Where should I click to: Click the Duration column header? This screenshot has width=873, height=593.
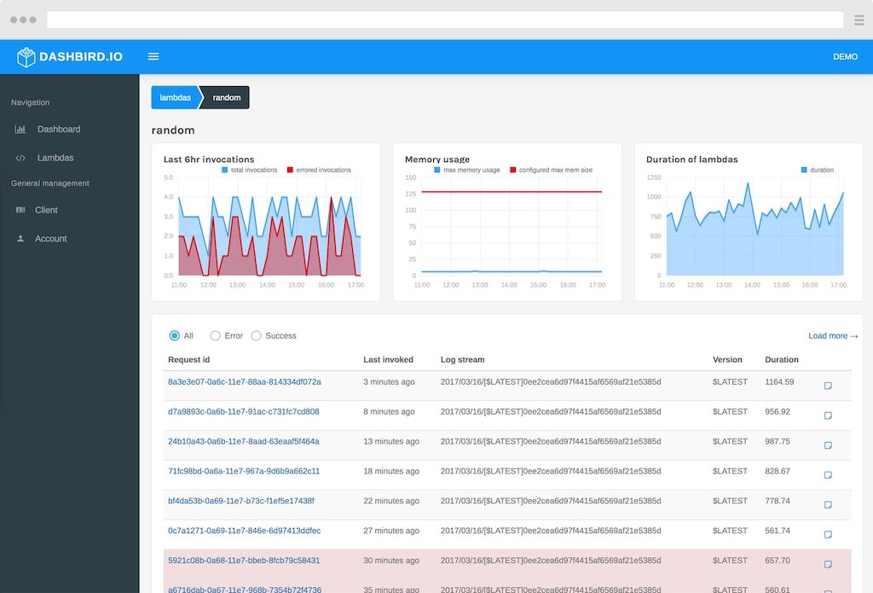[781, 359]
